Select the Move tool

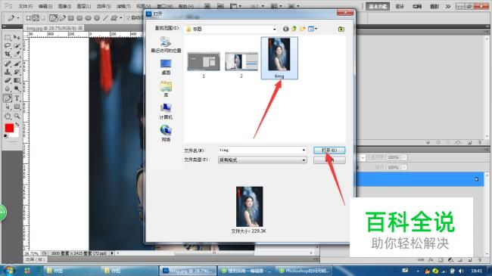pos(17,38)
